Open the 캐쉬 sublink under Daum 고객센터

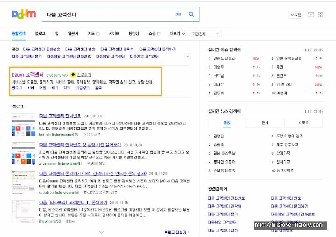click(x=55, y=87)
